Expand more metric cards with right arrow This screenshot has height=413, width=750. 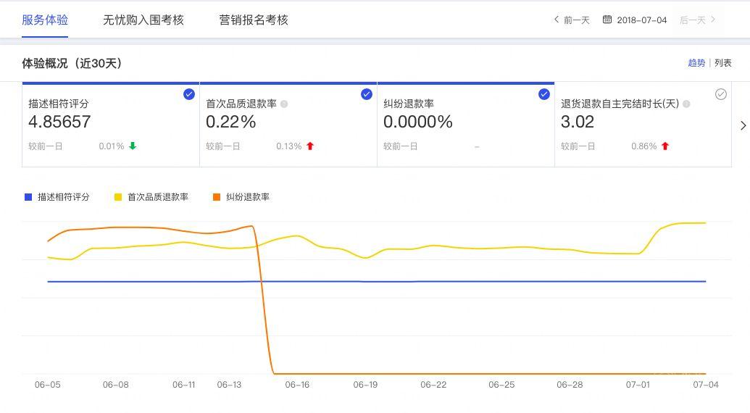tap(743, 125)
